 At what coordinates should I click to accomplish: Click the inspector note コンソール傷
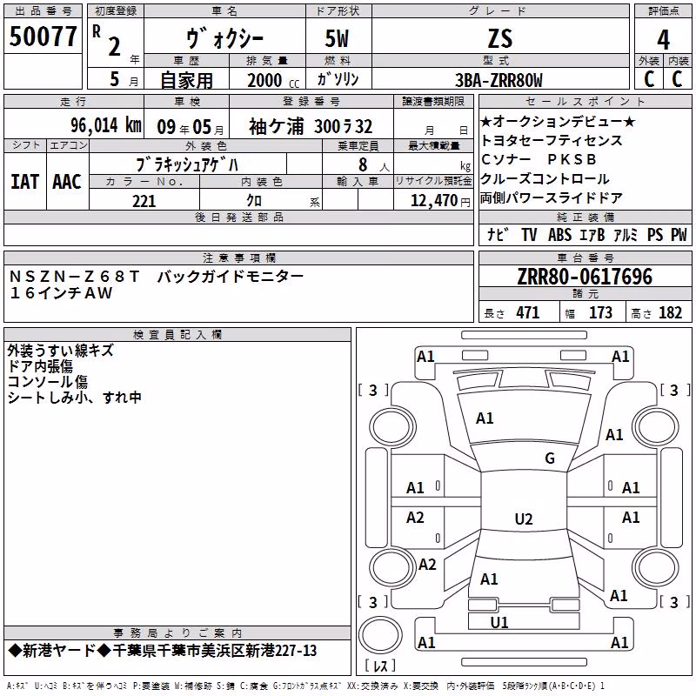point(48,381)
